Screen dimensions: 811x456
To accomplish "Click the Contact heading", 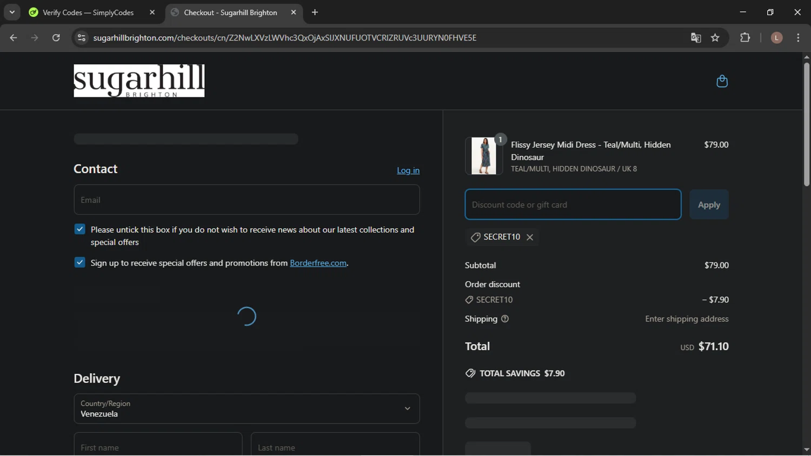I will [x=96, y=169].
